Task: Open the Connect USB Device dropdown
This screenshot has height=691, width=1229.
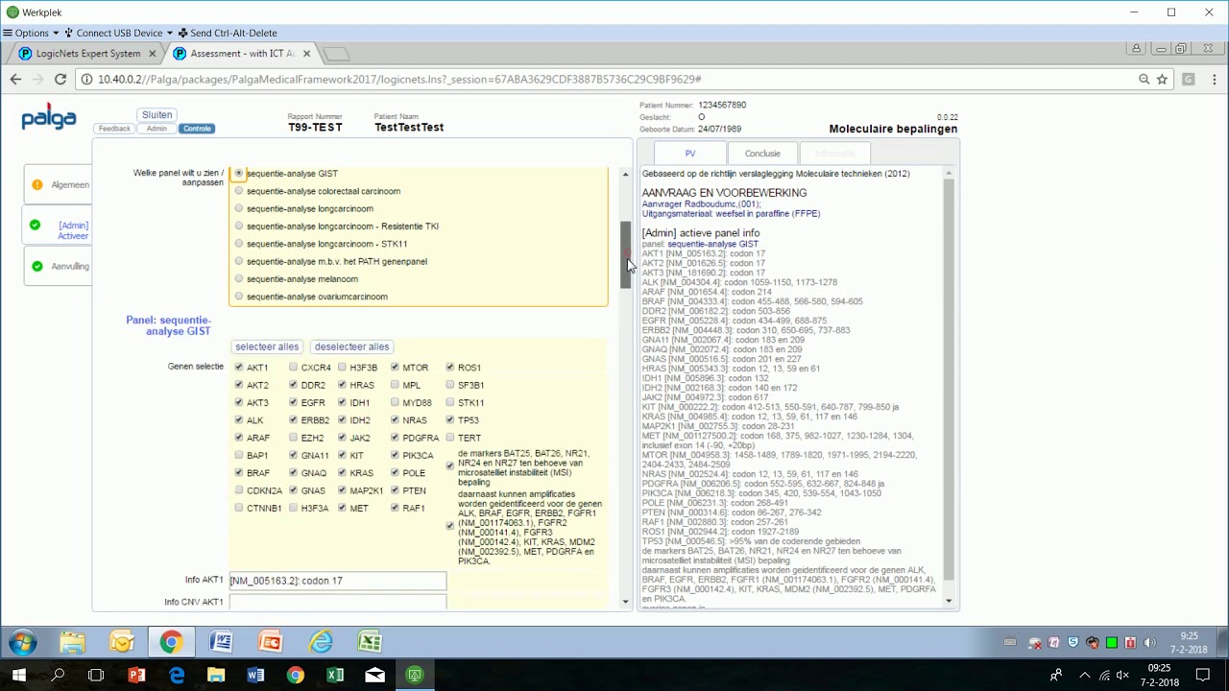Action: point(119,33)
